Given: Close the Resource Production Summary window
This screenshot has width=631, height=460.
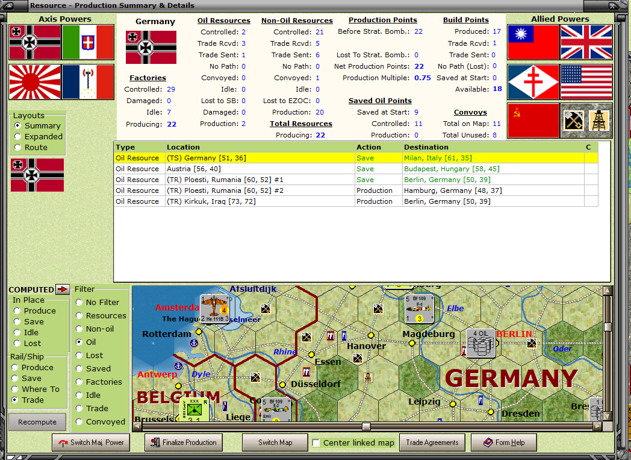Looking at the screenshot, I should (612, 5).
